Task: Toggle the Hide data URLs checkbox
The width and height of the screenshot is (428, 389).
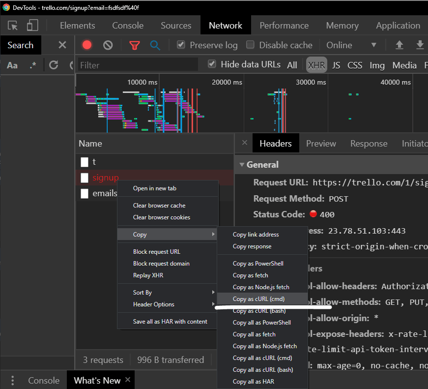Action: click(212, 64)
